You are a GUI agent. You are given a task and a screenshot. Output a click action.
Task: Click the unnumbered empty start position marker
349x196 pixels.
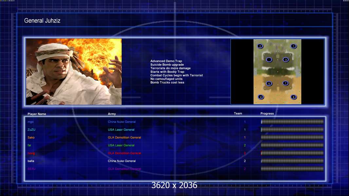pyautogui.click(x=269, y=60)
